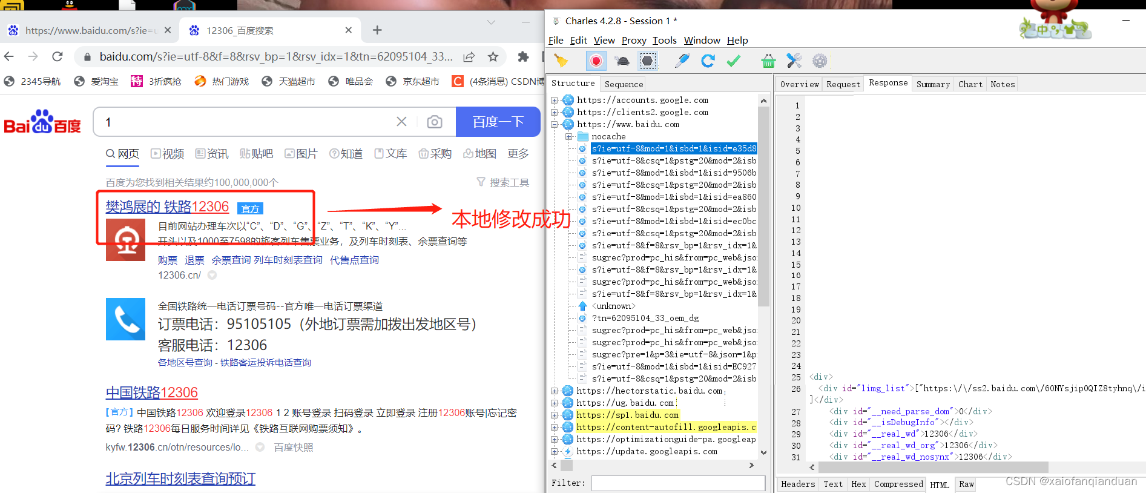Click the Charles tree vertical scrollbar
Image resolution: width=1146 pixels, height=493 pixels.
(x=763, y=206)
